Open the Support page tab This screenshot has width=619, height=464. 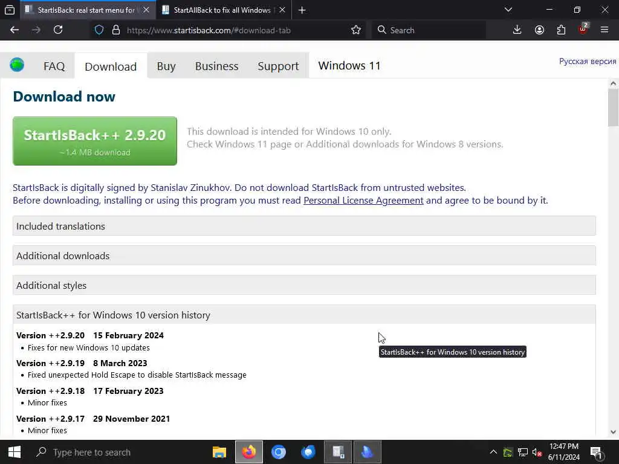pyautogui.click(x=278, y=66)
